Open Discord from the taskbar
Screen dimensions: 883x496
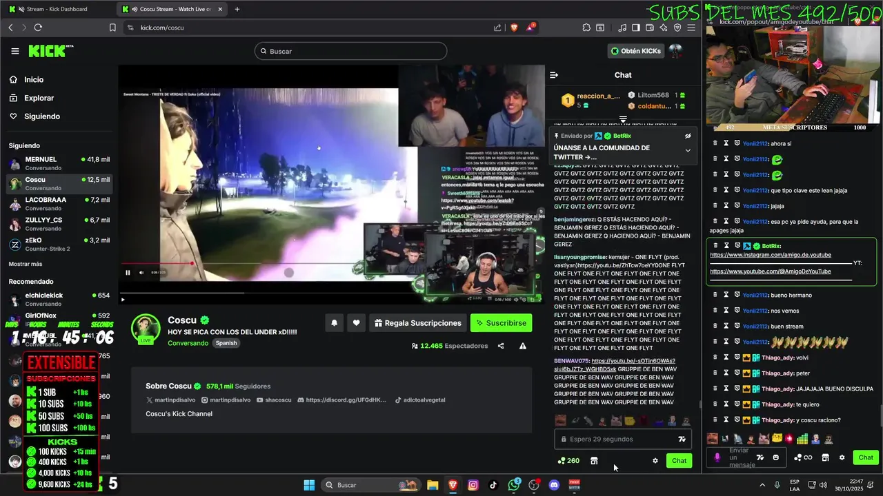pos(554,485)
